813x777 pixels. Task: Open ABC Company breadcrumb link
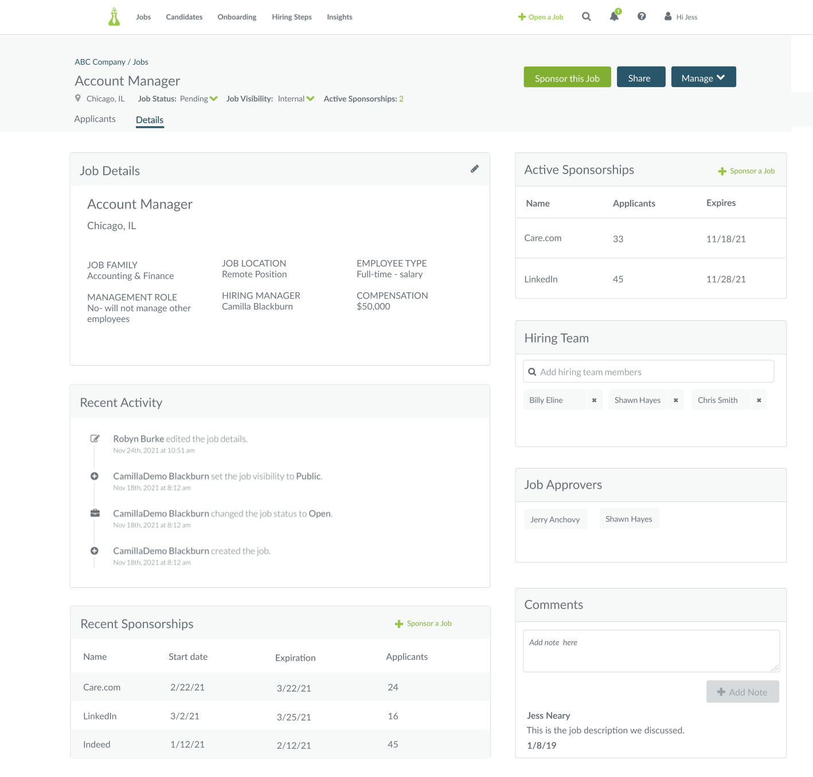(x=100, y=62)
